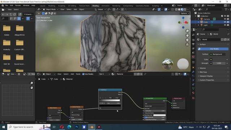Uncheck the Collection exclude checkbox

coord(222,16)
